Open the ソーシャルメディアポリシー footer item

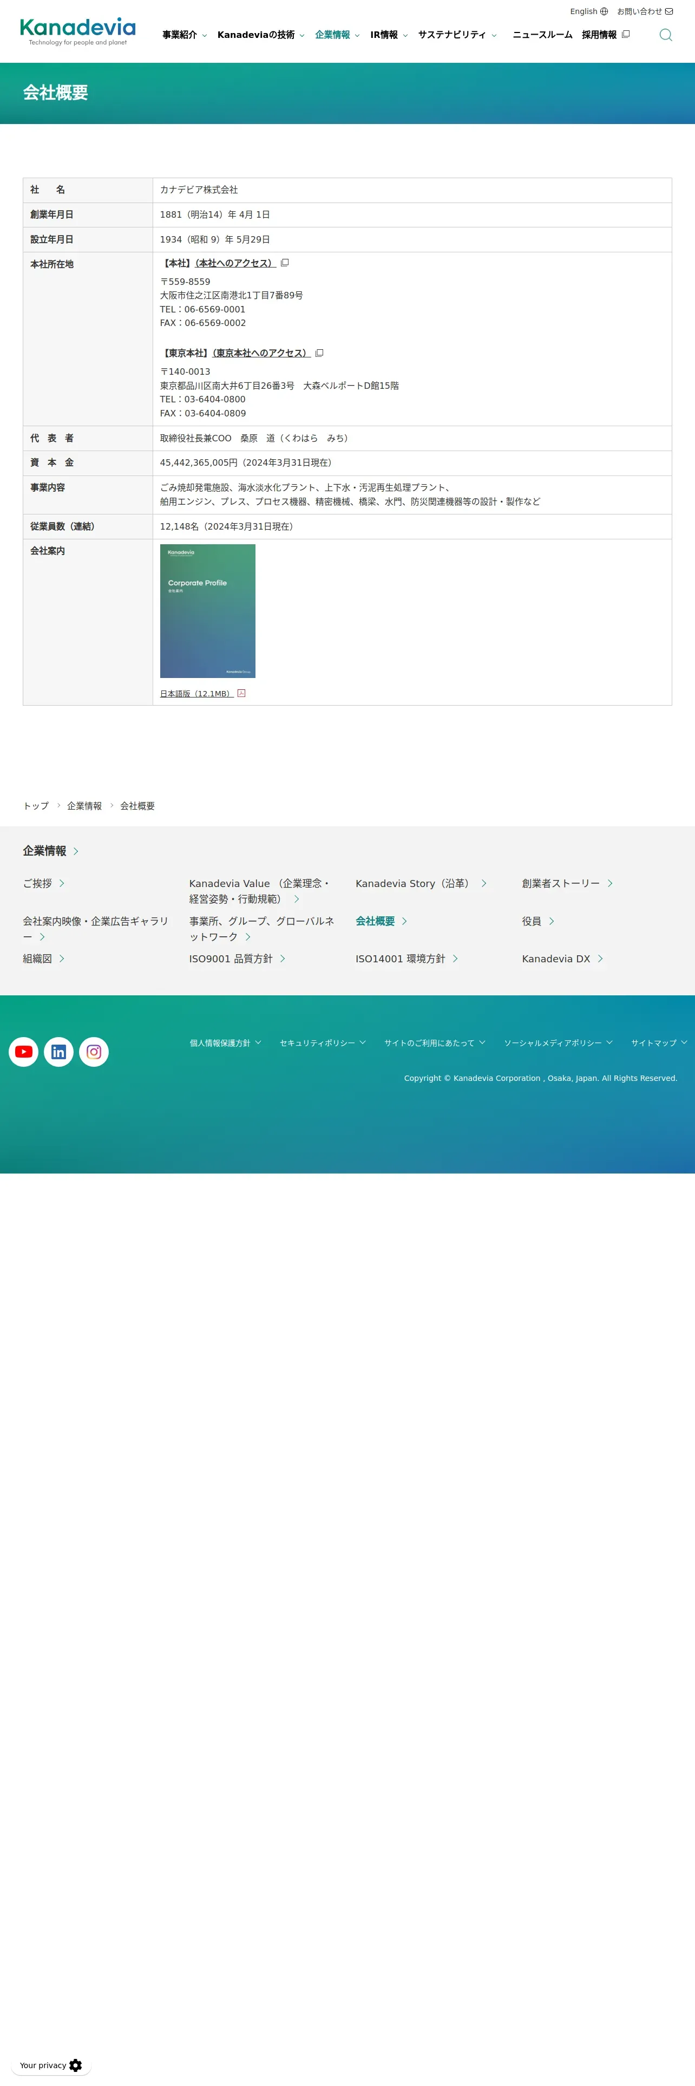(x=553, y=1043)
